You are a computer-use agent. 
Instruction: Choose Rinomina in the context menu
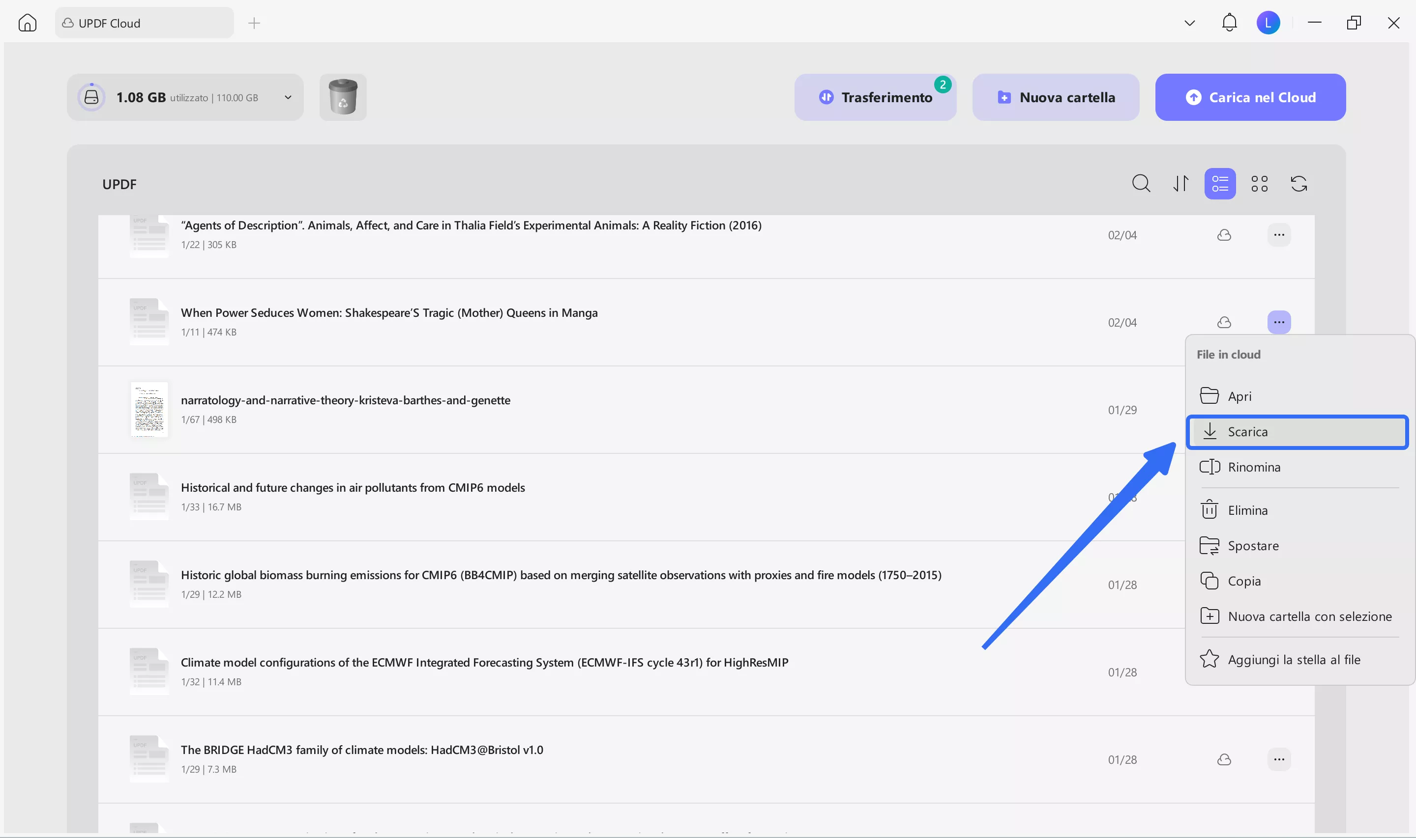(1253, 467)
